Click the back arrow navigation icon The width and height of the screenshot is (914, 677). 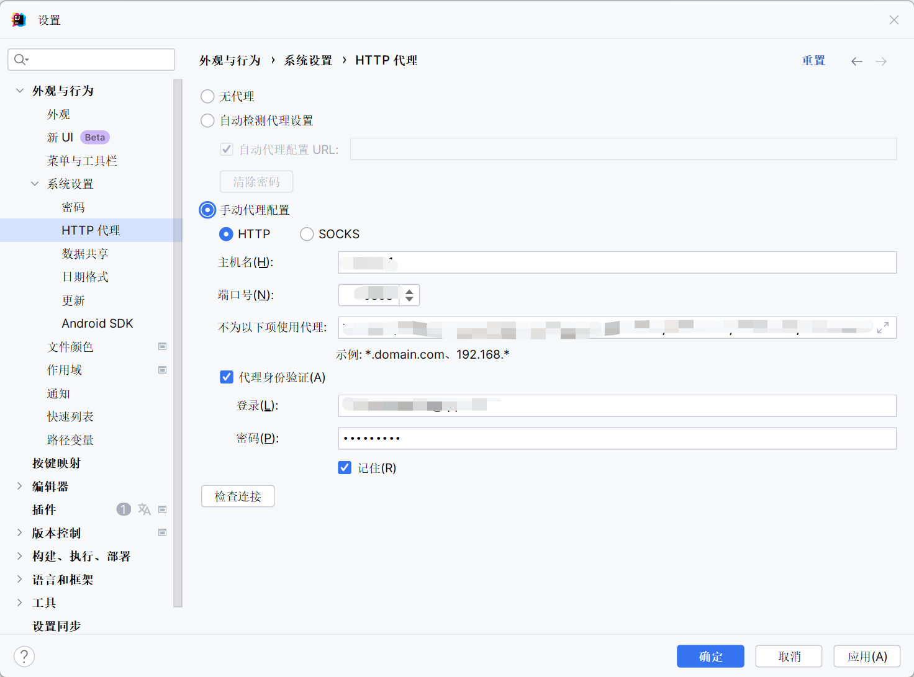[857, 61]
